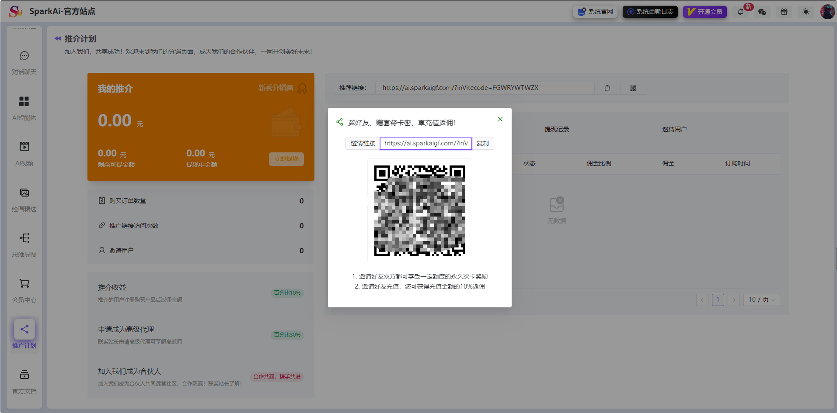Screen dimensions: 837x413
Task: Open the gift box icon in header
Action: (784, 12)
